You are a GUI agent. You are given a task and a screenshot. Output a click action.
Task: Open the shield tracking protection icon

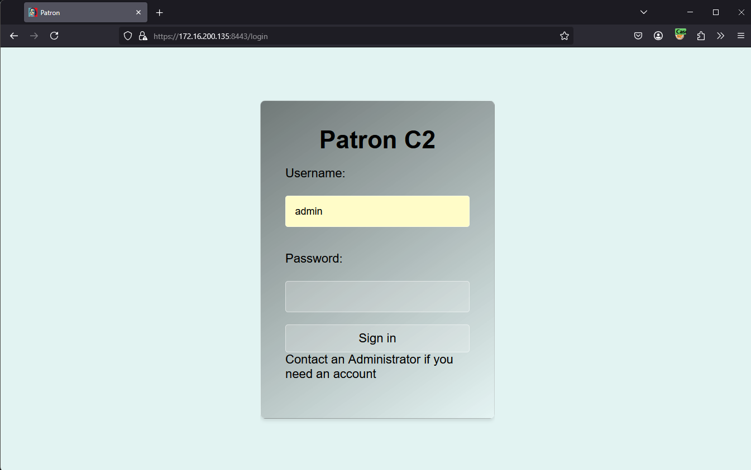tap(128, 36)
